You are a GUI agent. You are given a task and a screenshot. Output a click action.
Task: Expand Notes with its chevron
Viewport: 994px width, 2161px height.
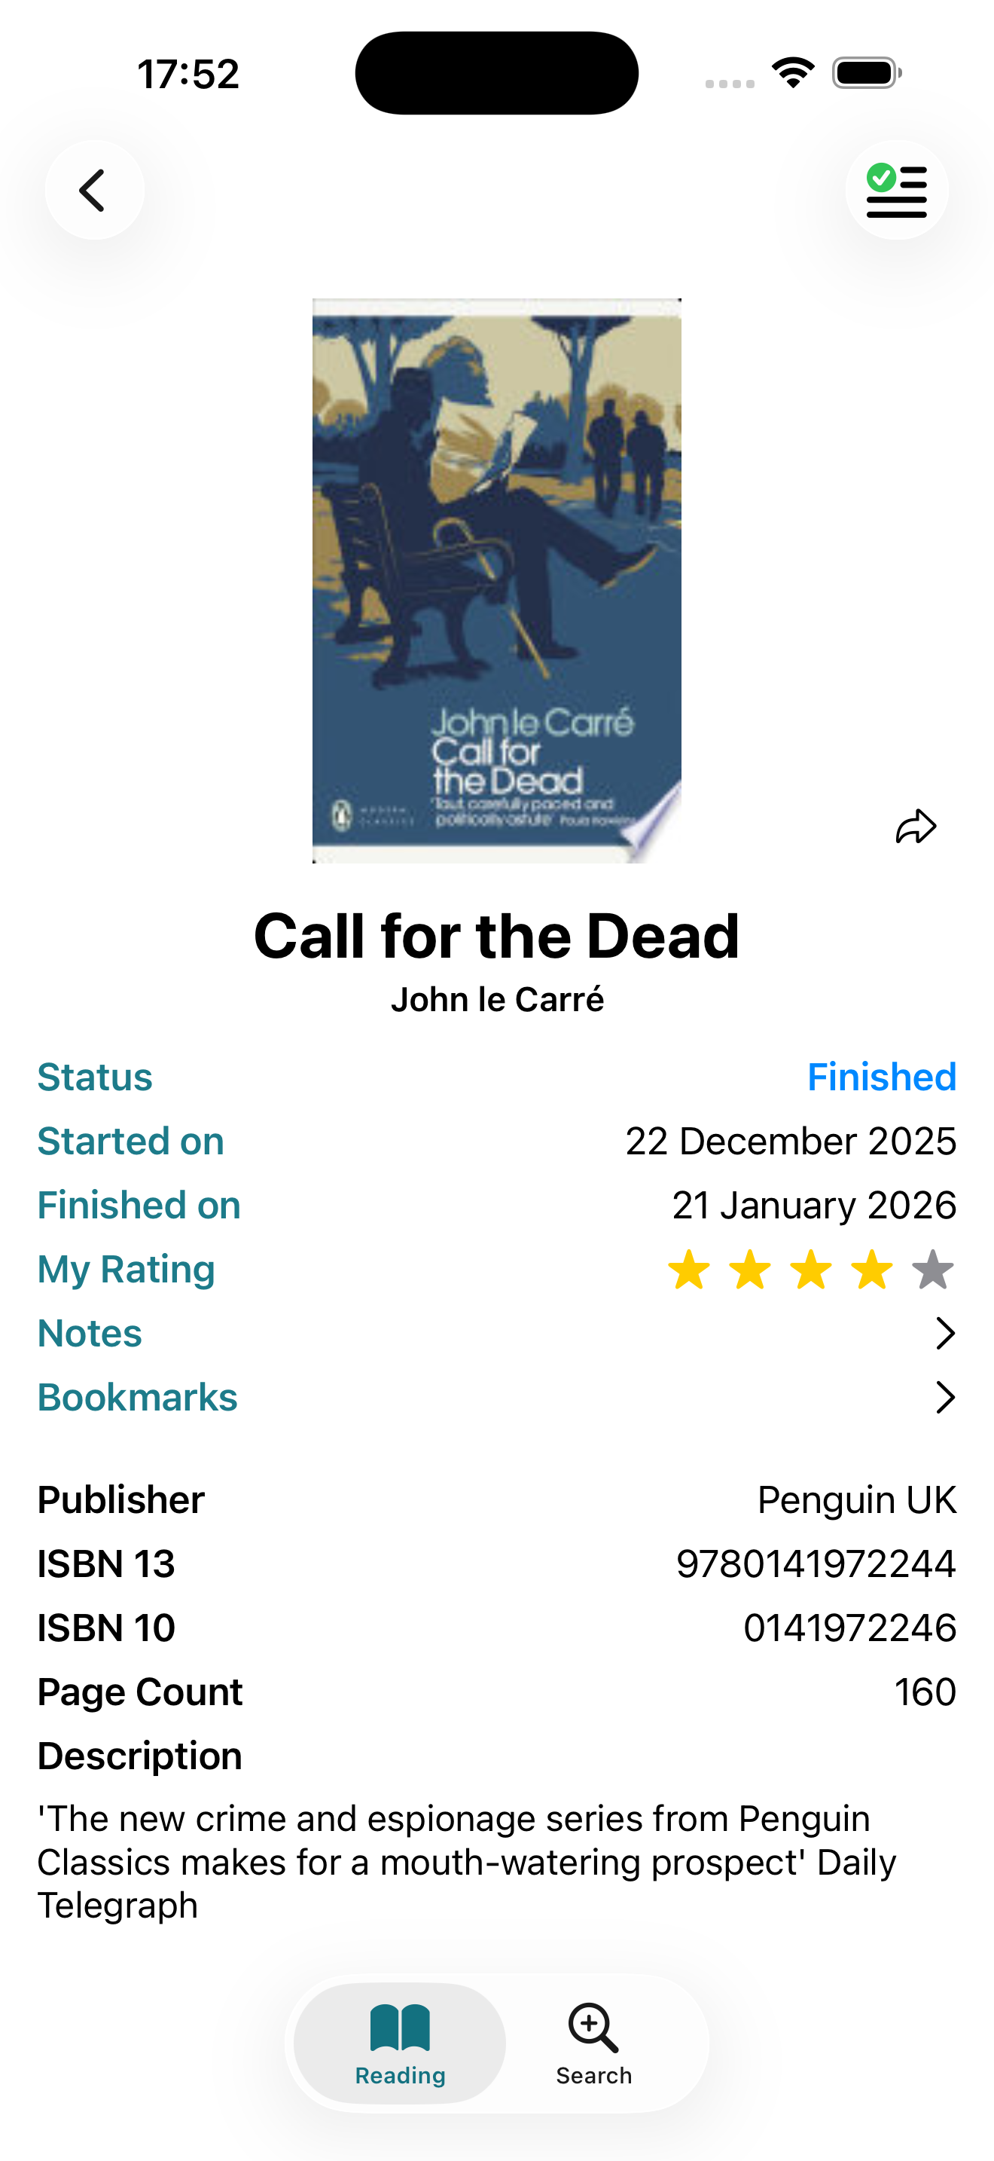(944, 1333)
